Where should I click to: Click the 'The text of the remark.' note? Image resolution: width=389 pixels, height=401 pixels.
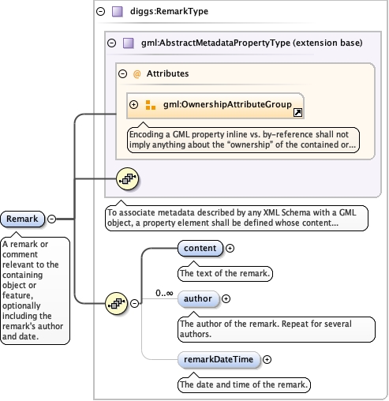coord(225,274)
